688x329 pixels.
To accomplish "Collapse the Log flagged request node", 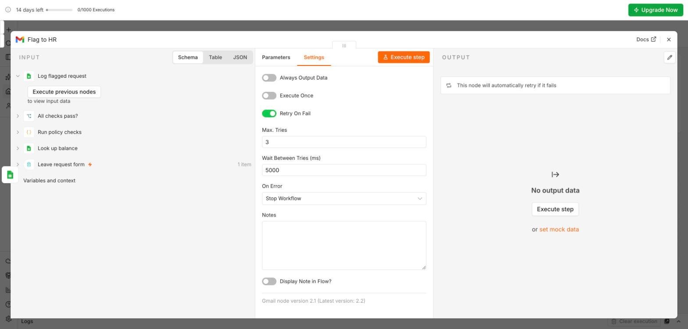I will pyautogui.click(x=18, y=76).
